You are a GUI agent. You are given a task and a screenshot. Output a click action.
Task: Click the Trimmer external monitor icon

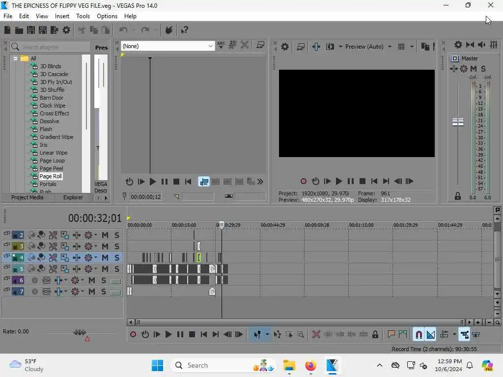(x=260, y=45)
